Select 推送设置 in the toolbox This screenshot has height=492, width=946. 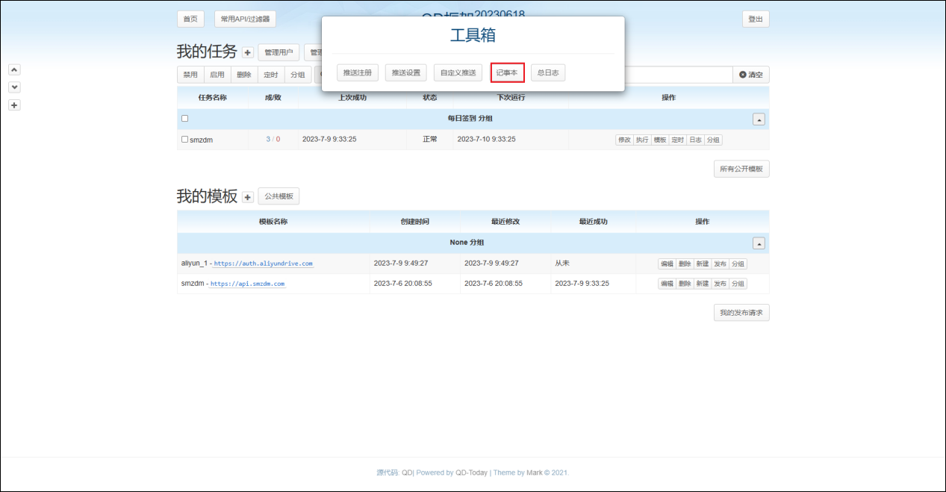[x=407, y=72]
